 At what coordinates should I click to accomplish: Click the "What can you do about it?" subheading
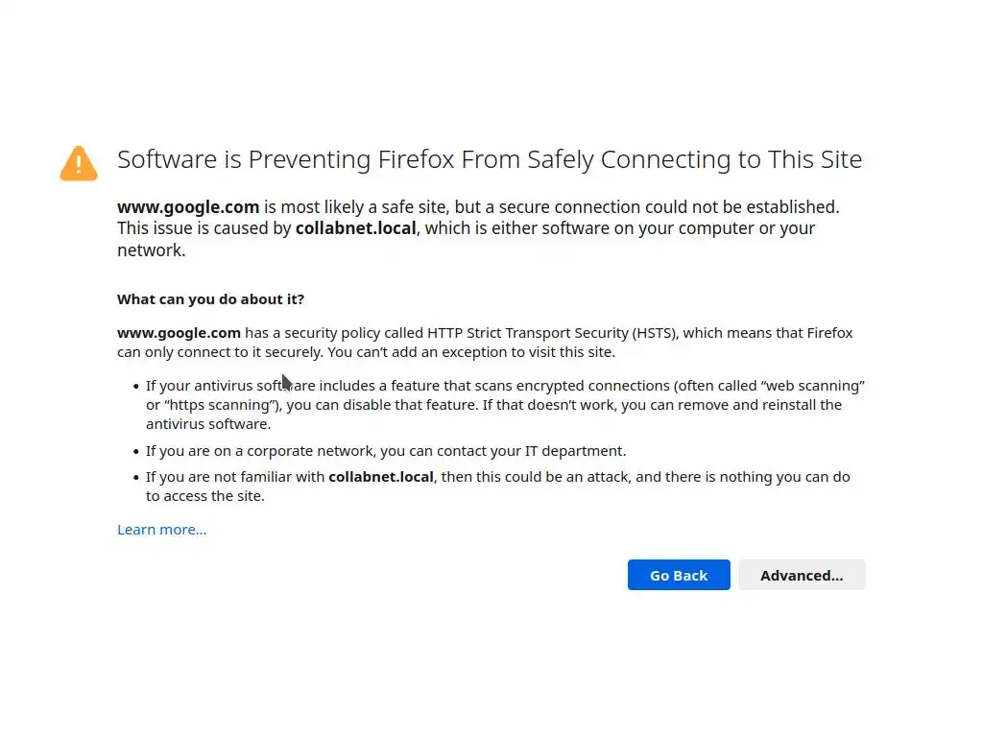[210, 299]
